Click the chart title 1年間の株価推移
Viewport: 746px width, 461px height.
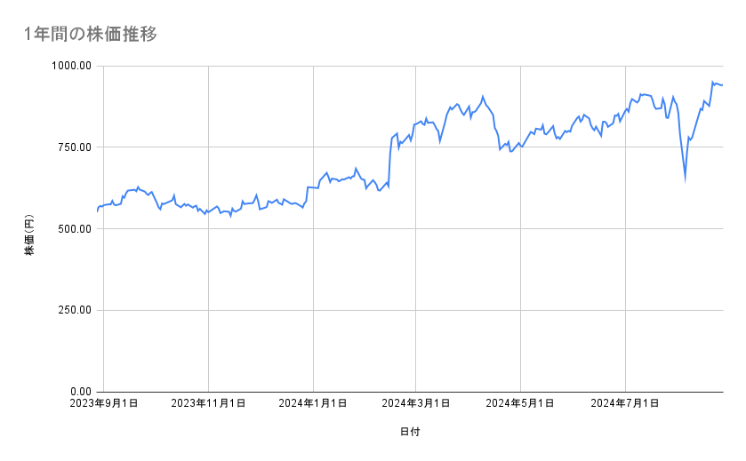91,35
